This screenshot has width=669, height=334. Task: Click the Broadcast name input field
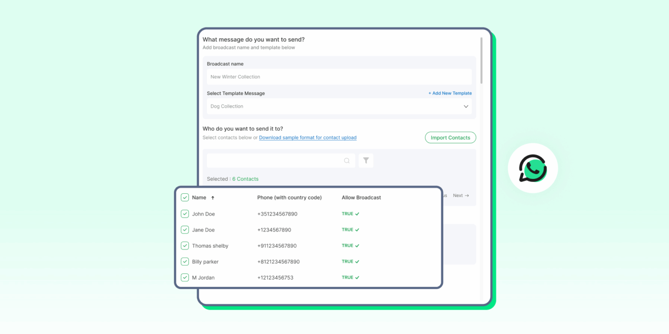[339, 76]
